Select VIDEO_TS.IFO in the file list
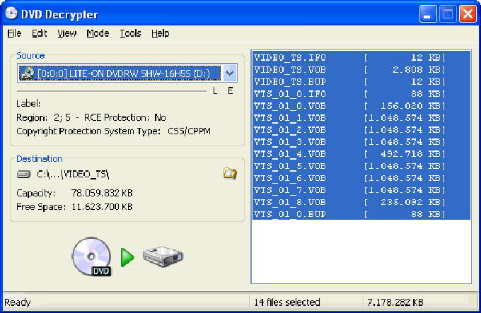Screen dimensions: 481x313 (361, 57)
